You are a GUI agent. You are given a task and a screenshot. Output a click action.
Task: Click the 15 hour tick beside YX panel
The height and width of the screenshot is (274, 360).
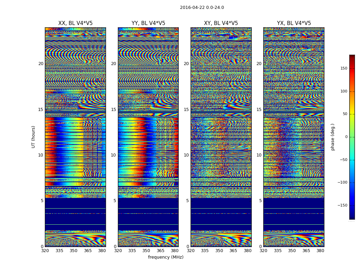pyautogui.click(x=259, y=110)
